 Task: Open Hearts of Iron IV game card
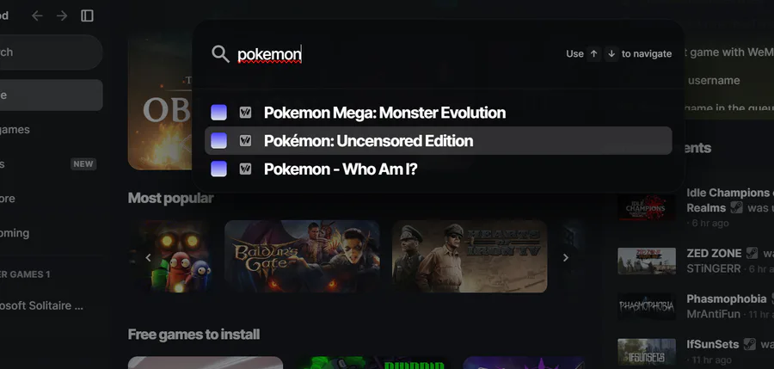[470, 256]
